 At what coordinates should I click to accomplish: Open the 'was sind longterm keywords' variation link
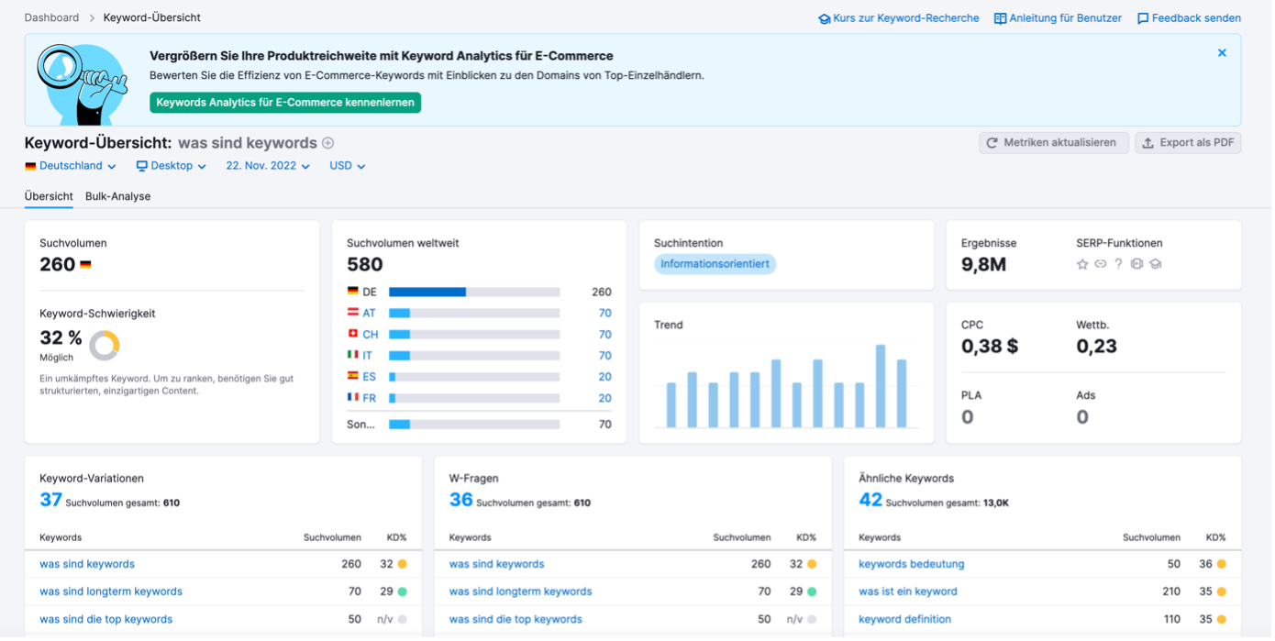click(111, 591)
